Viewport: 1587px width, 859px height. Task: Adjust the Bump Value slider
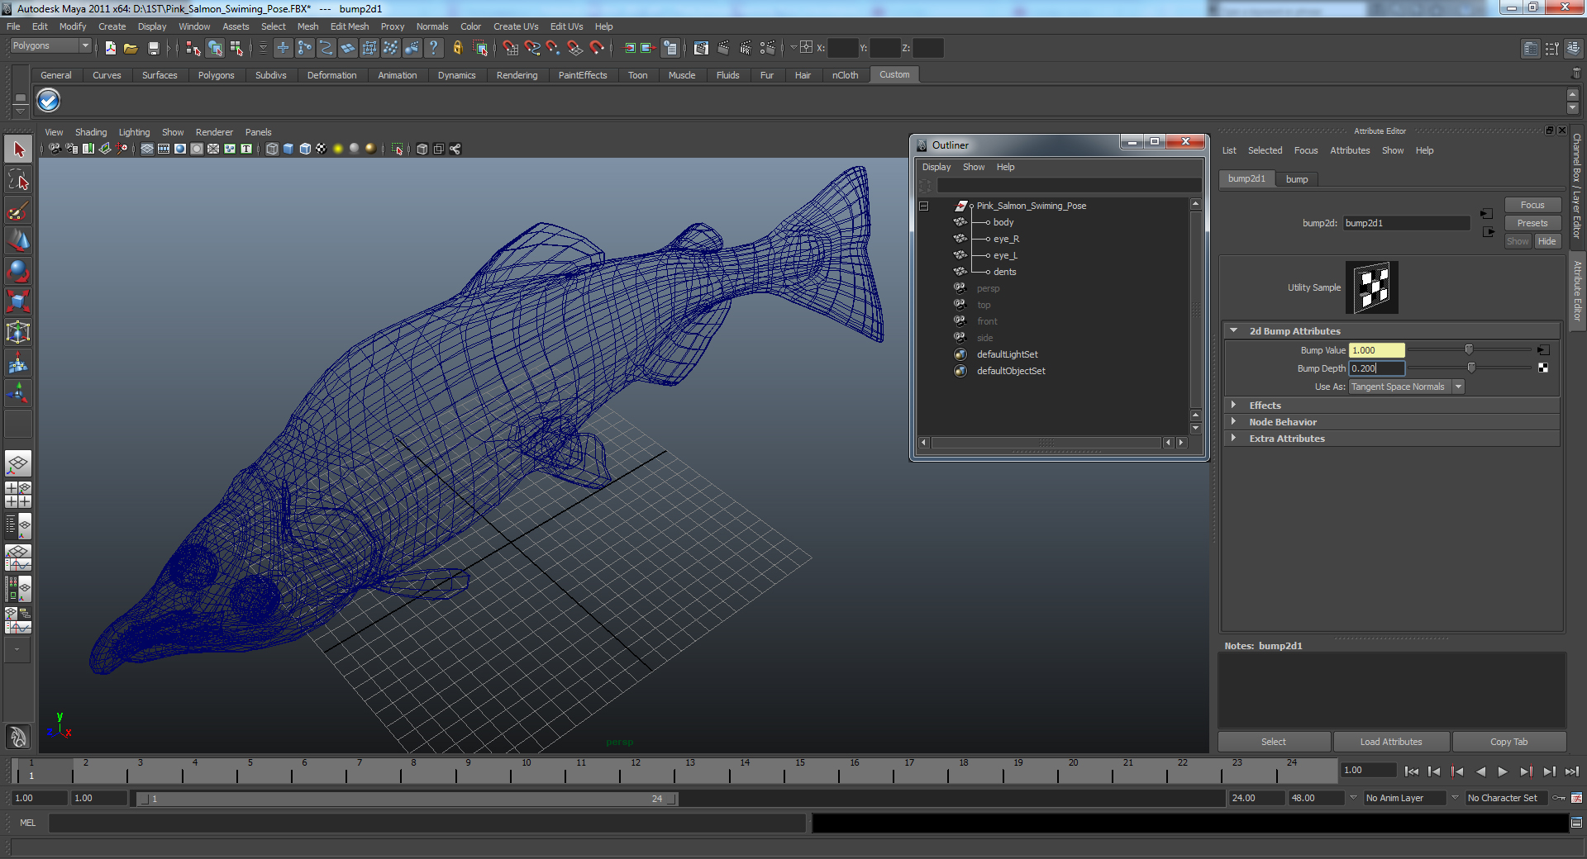[1469, 350]
